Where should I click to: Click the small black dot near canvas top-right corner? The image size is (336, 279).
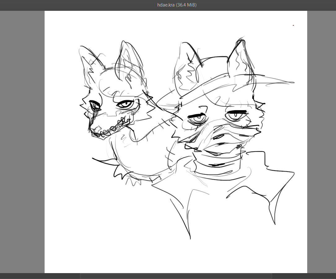(293, 25)
